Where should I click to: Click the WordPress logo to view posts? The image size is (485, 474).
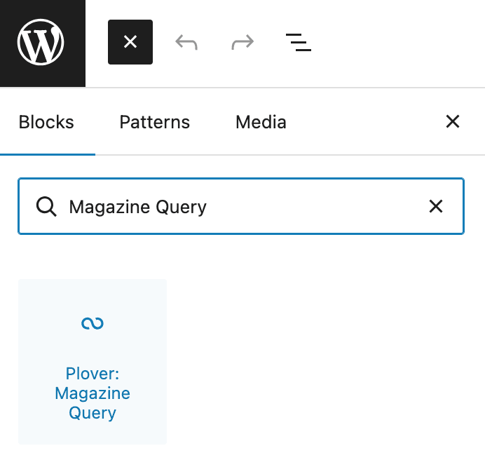(42, 43)
